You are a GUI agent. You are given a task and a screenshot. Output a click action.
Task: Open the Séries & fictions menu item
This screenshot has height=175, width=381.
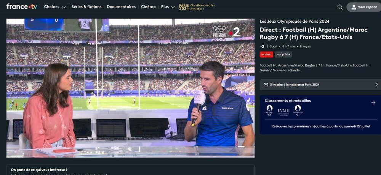click(86, 7)
